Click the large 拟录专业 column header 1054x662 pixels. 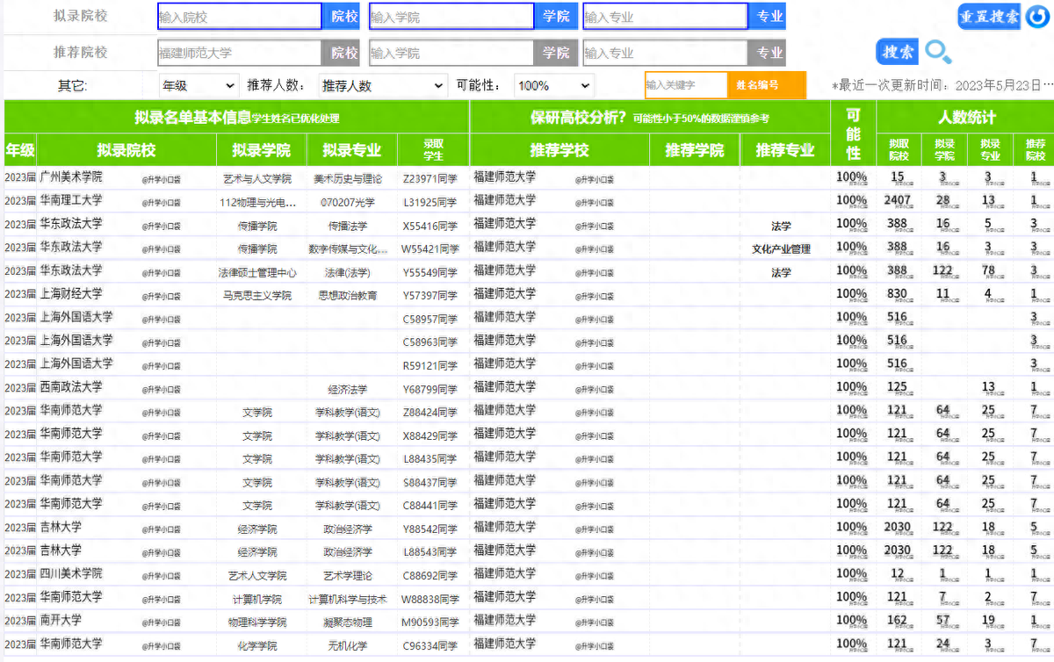(x=351, y=150)
